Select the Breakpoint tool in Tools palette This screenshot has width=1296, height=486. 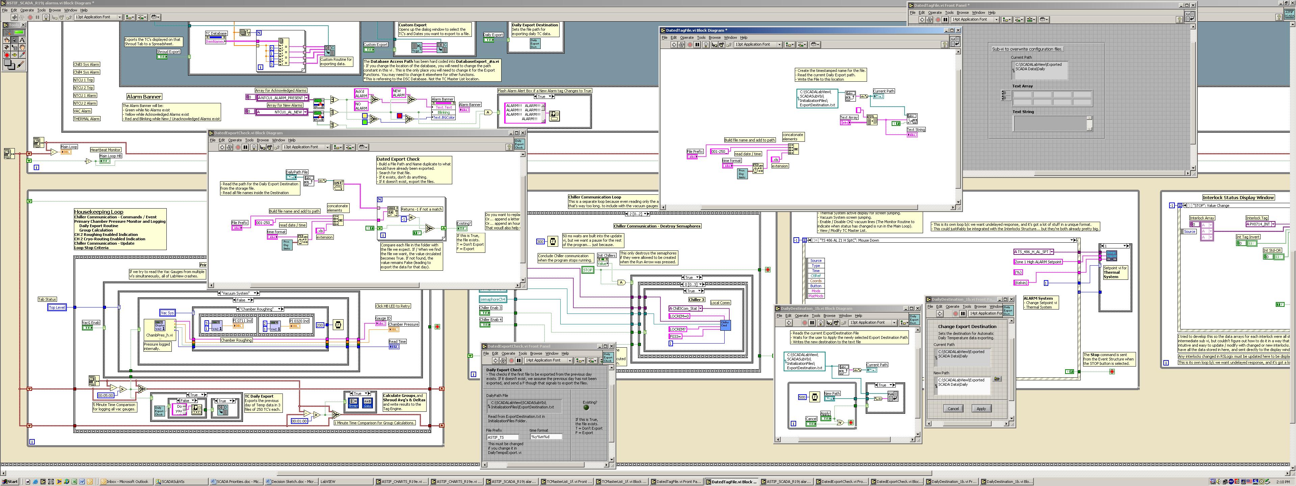pos(7,55)
